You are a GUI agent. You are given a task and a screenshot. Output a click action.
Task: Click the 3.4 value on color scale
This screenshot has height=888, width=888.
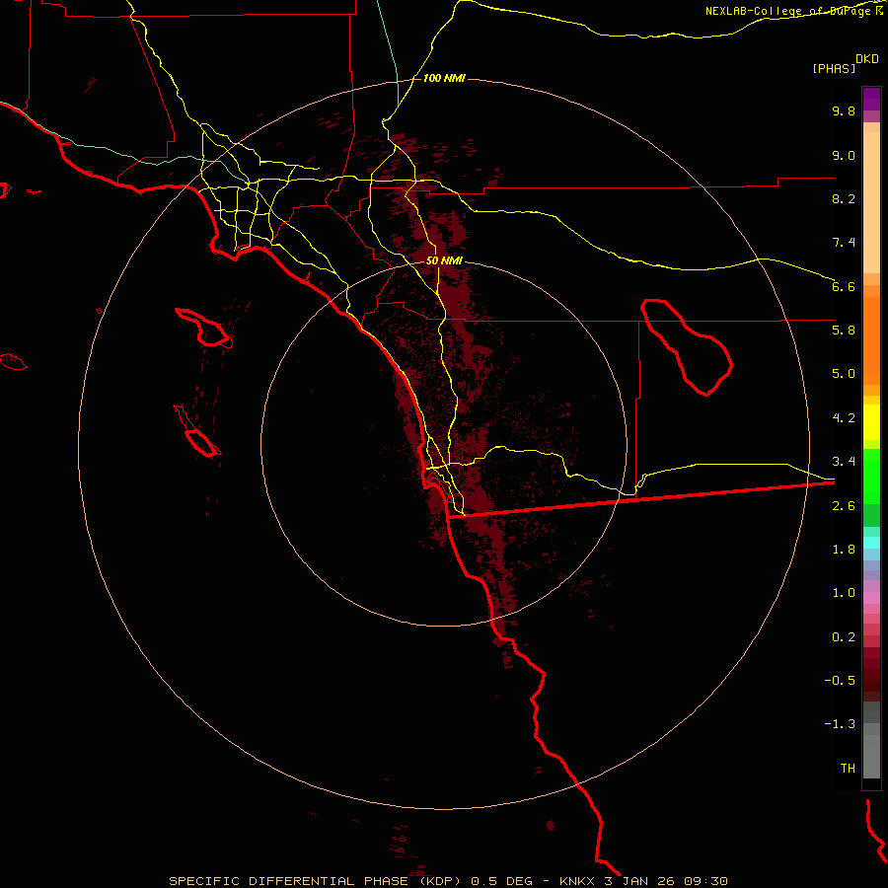coord(844,462)
